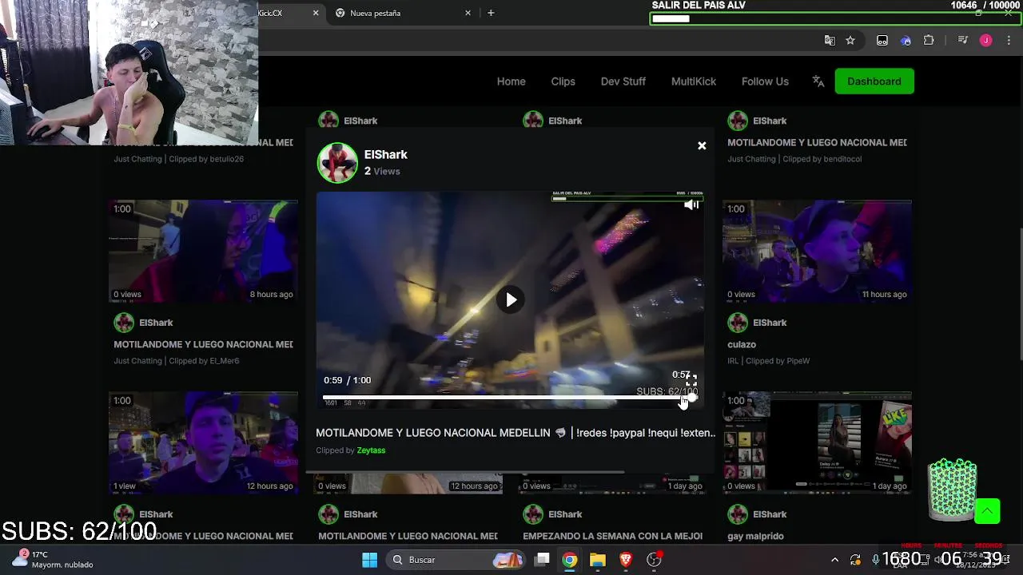This screenshot has height=575, width=1023.
Task: Open the Extensions puzzle menu
Action: pos(929,41)
